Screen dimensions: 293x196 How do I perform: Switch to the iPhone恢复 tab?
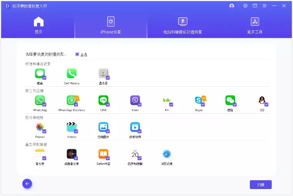(111, 25)
